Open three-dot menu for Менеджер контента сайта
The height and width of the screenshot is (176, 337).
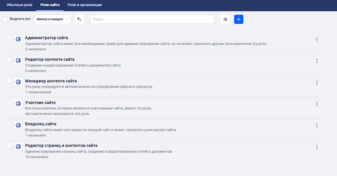pos(317,82)
